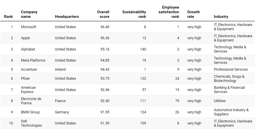Click the Meta Platforms cell

click(33, 60)
